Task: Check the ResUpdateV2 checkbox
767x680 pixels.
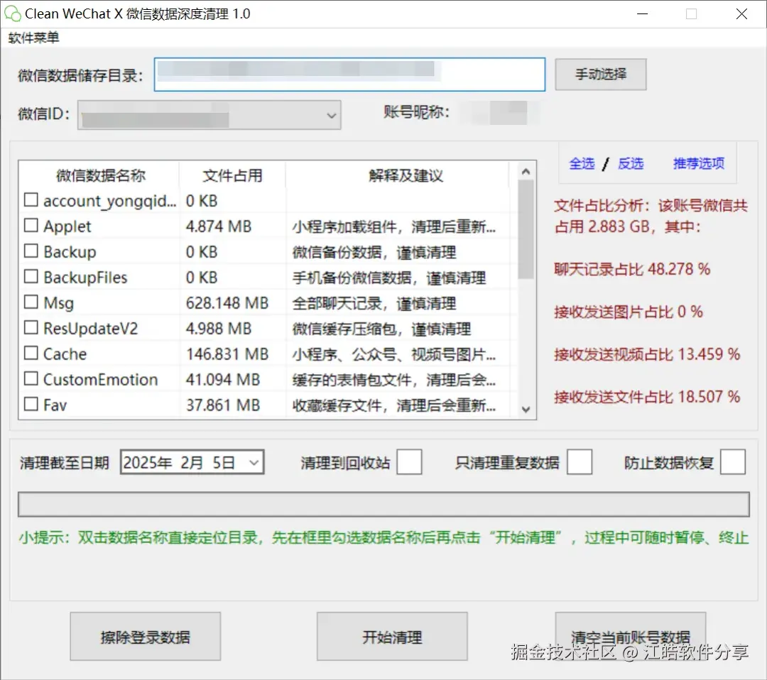Action: (31, 327)
